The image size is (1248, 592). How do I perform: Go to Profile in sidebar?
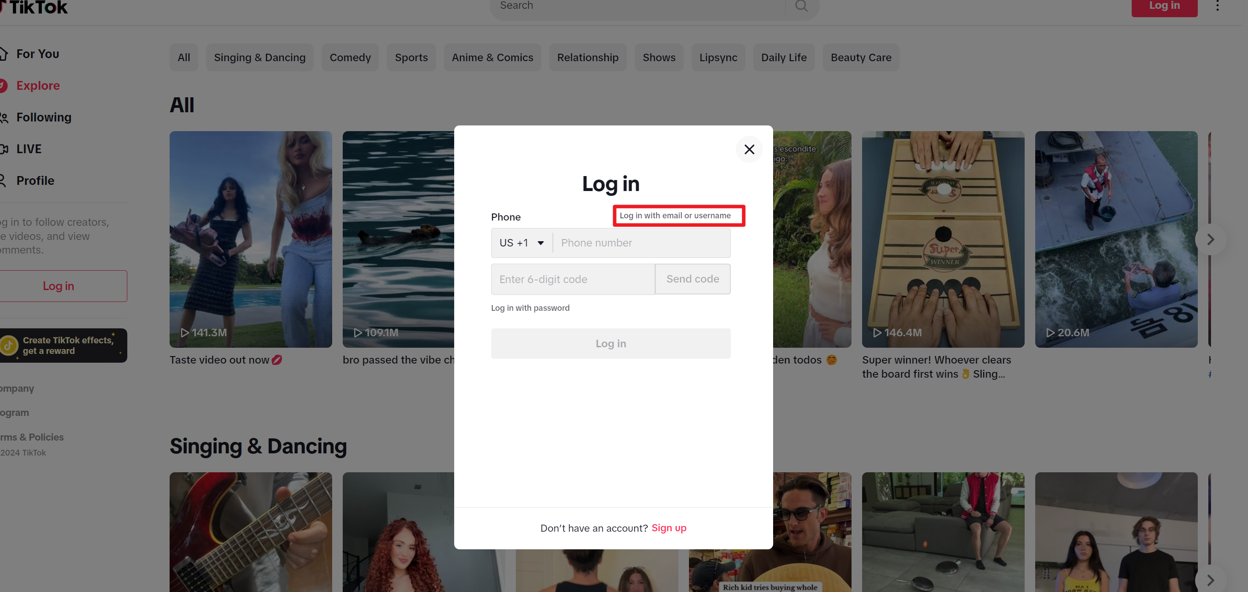(x=35, y=180)
